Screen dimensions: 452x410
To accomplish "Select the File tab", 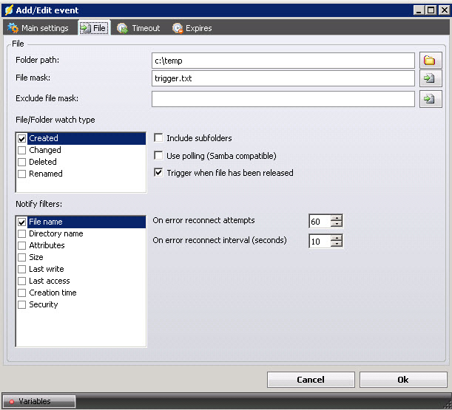I will click(x=93, y=28).
